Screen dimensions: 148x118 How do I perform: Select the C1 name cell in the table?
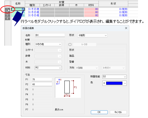point(18,15)
